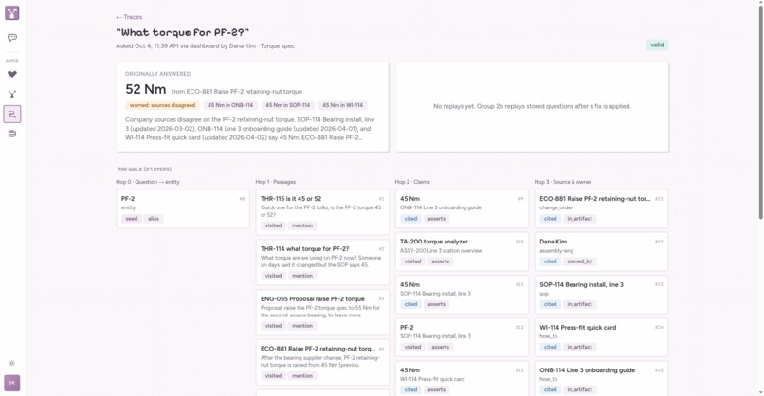Open 'WI-114 Press-fit quick card' source card
This screenshot has height=396, width=764.
tap(601, 337)
